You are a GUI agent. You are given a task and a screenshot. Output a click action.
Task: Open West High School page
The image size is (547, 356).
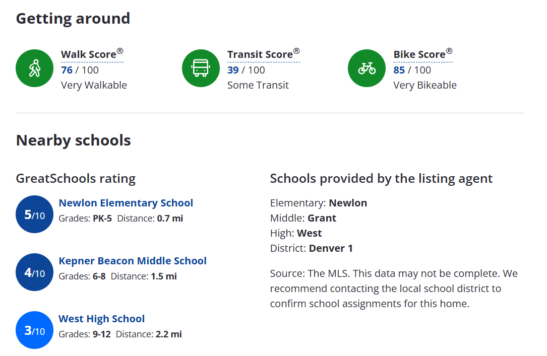click(101, 319)
